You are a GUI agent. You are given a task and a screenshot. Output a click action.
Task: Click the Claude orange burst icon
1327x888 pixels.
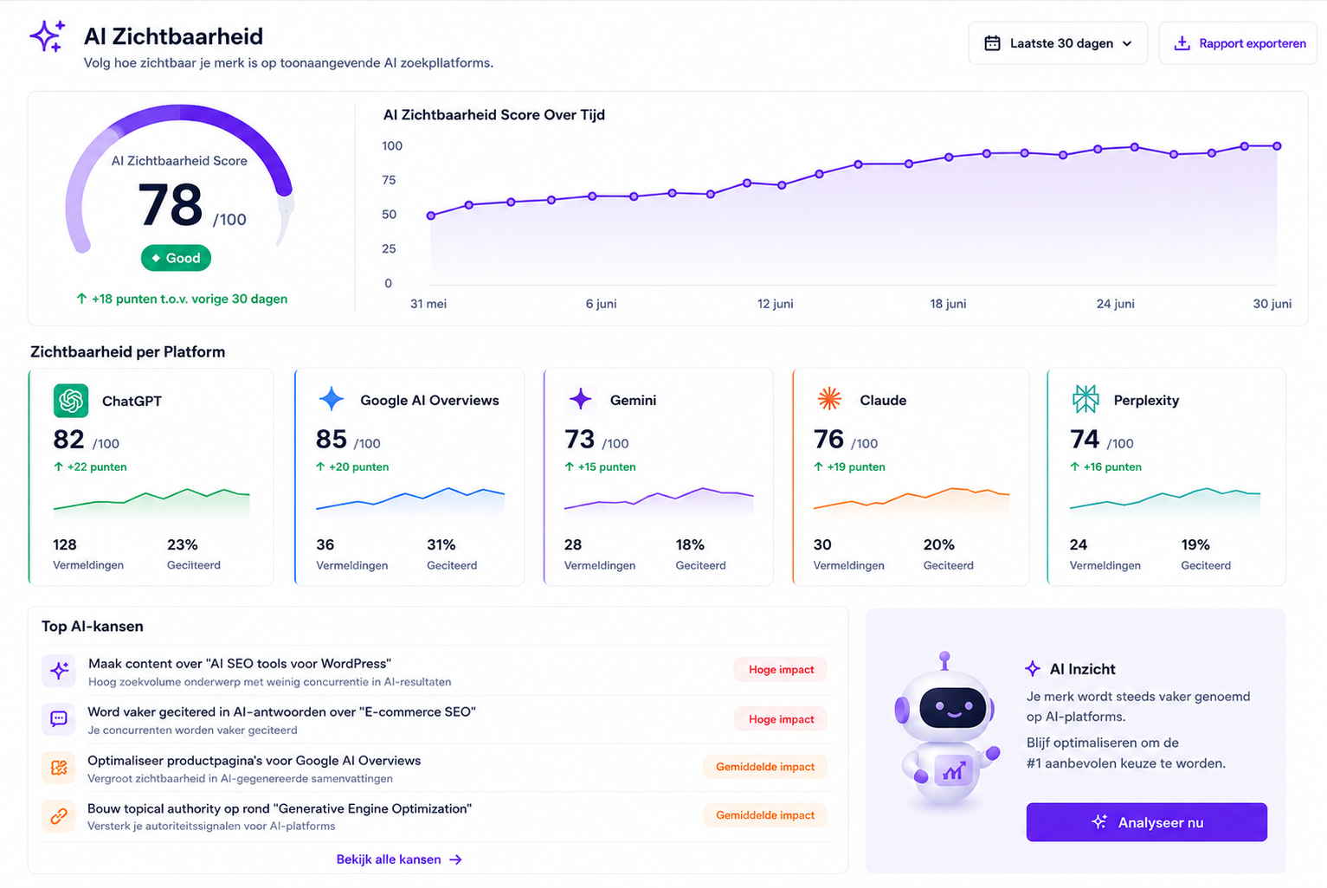tap(829, 398)
